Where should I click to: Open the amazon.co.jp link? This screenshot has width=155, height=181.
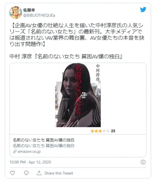[29, 152]
